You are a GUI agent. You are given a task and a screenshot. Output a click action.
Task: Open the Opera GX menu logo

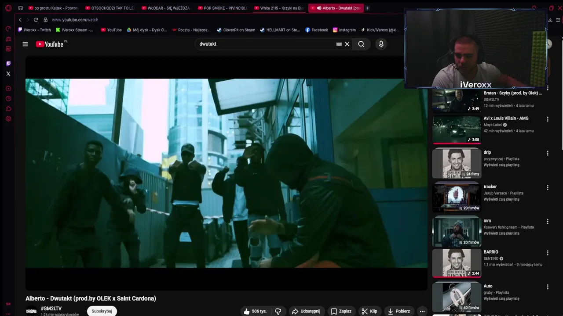click(8, 8)
